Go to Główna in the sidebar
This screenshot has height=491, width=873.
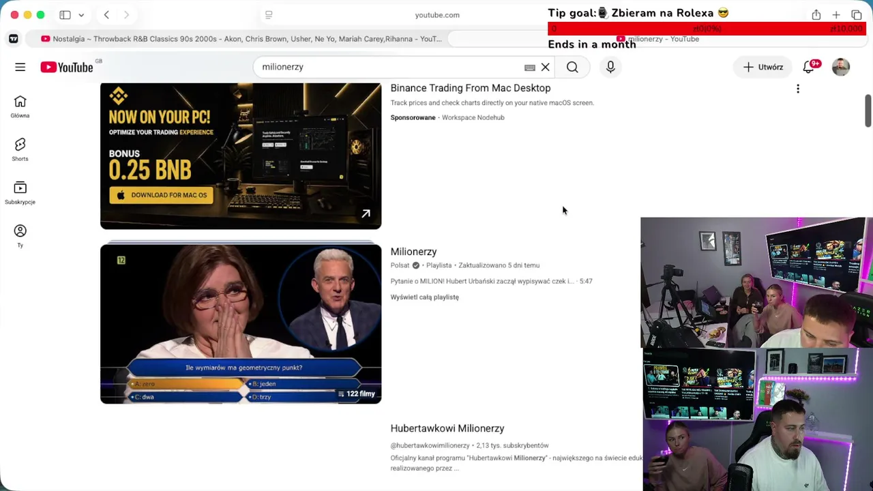click(20, 106)
